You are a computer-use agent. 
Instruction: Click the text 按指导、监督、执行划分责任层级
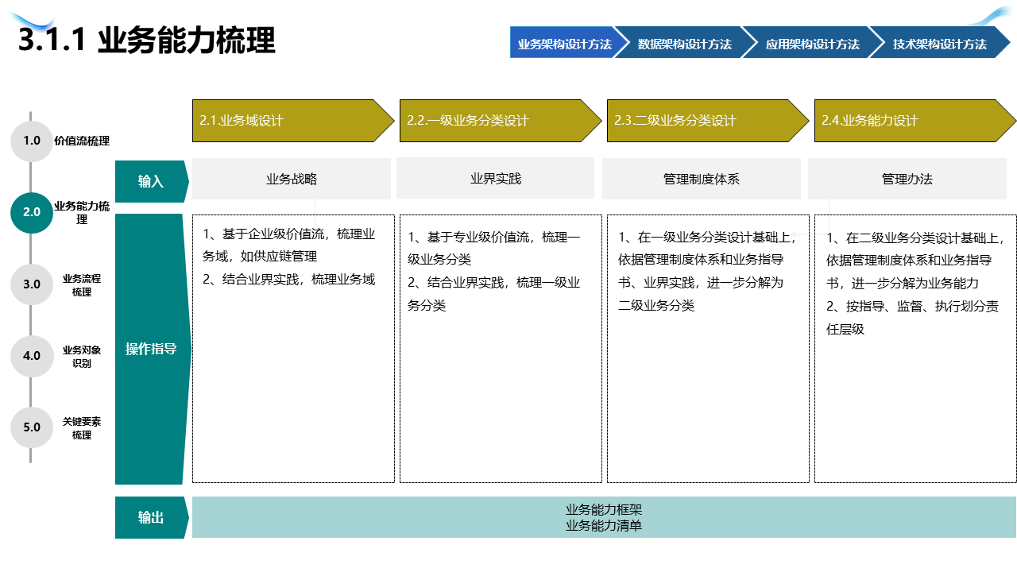913,318
